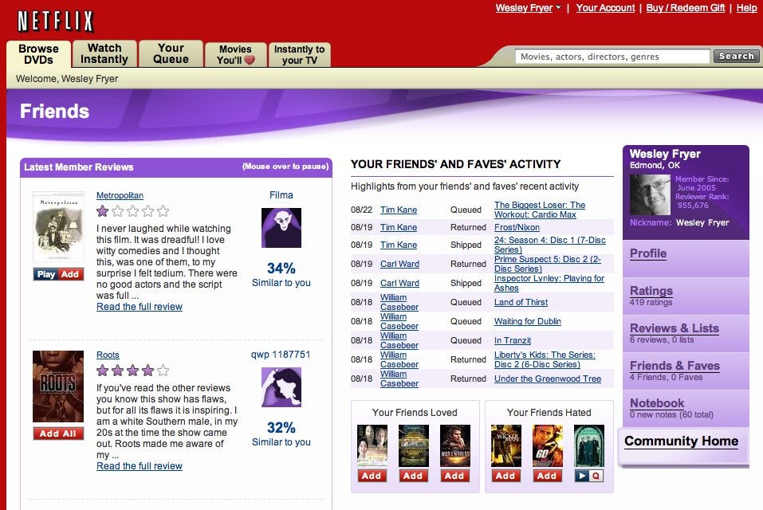The height and width of the screenshot is (510, 763).
Task: Open reviewer Filma's name link
Action: [281, 195]
